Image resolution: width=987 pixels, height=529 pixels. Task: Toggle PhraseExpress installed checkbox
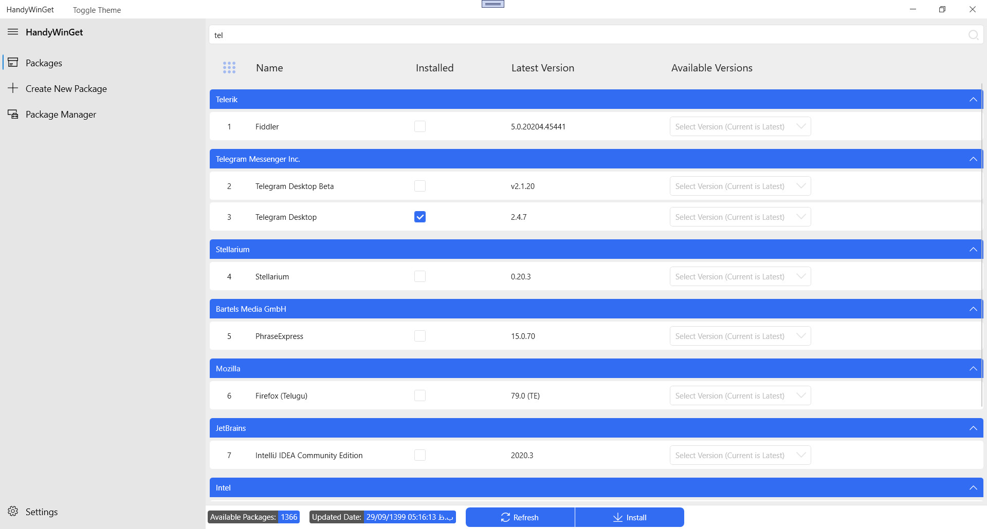[x=420, y=336]
